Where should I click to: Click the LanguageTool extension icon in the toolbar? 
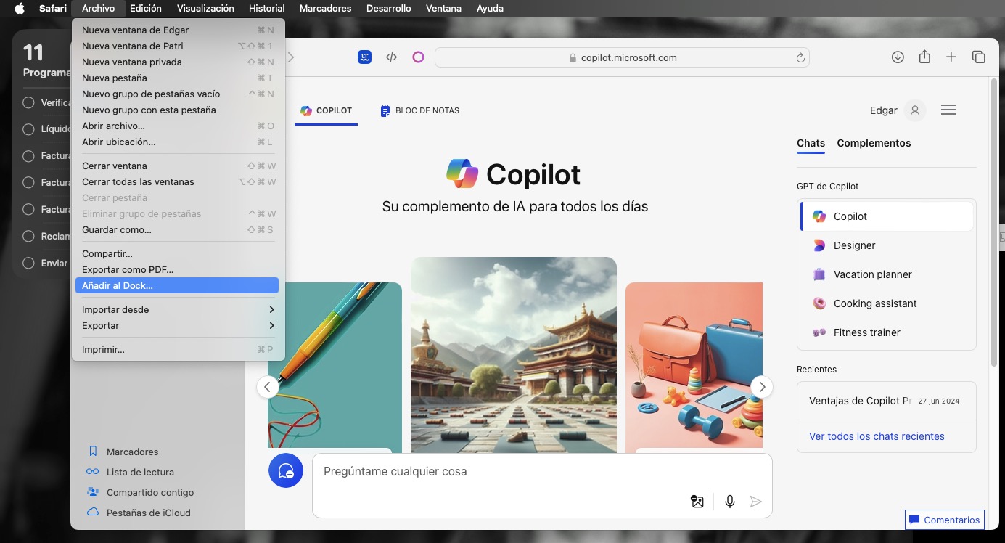click(364, 56)
